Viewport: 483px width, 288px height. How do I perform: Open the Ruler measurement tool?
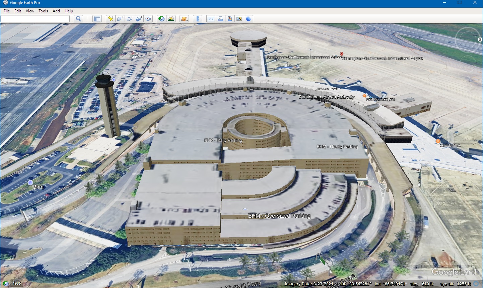click(198, 19)
